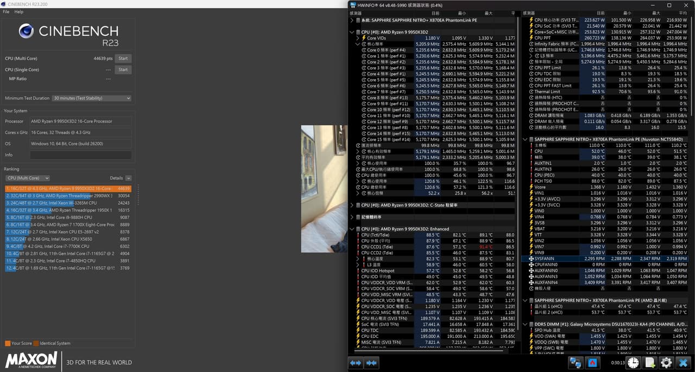Collapse the DDR5 DIMM Galaxy Microsystems section
This screenshot has height=372, width=695.
pyautogui.click(x=525, y=324)
